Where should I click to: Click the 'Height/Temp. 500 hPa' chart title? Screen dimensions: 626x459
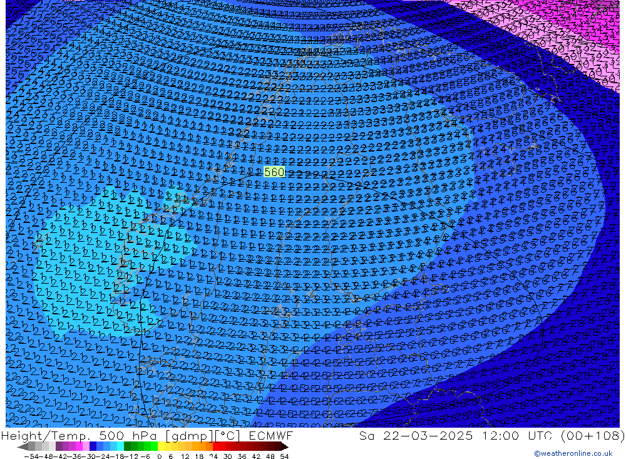coord(79,435)
